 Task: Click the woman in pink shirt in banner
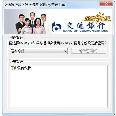pos(39,26)
